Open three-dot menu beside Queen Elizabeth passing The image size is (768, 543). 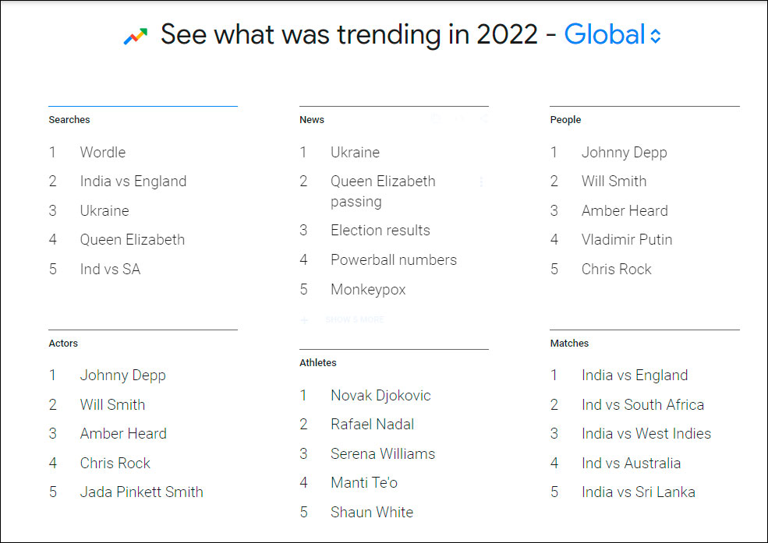coord(481,182)
